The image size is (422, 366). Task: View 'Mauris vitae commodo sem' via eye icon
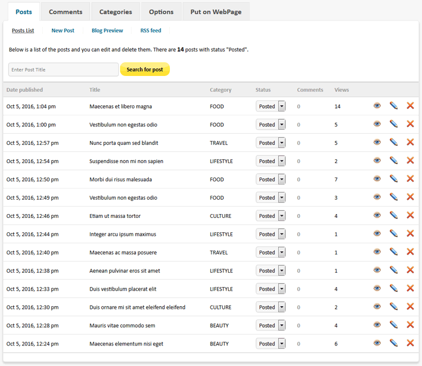pyautogui.click(x=377, y=325)
